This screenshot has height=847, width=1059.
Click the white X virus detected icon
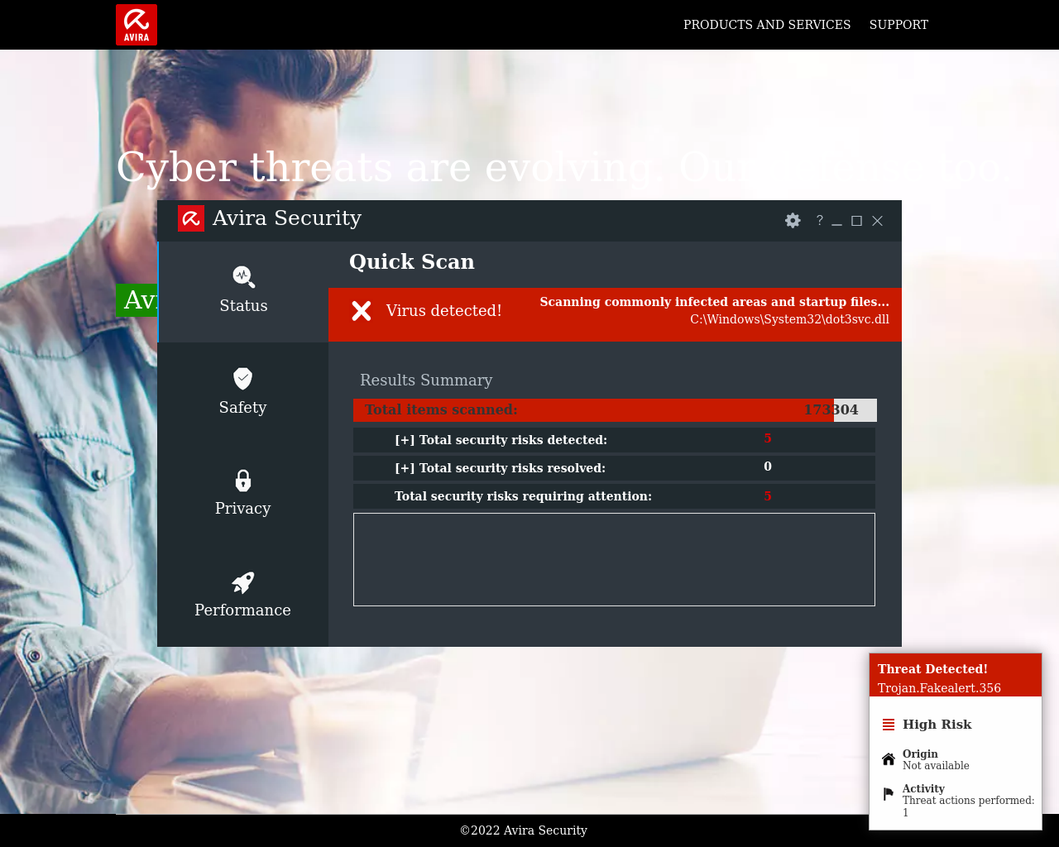coord(362,311)
